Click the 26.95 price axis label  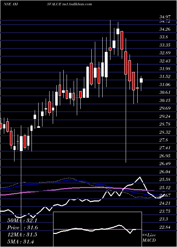(165, 156)
